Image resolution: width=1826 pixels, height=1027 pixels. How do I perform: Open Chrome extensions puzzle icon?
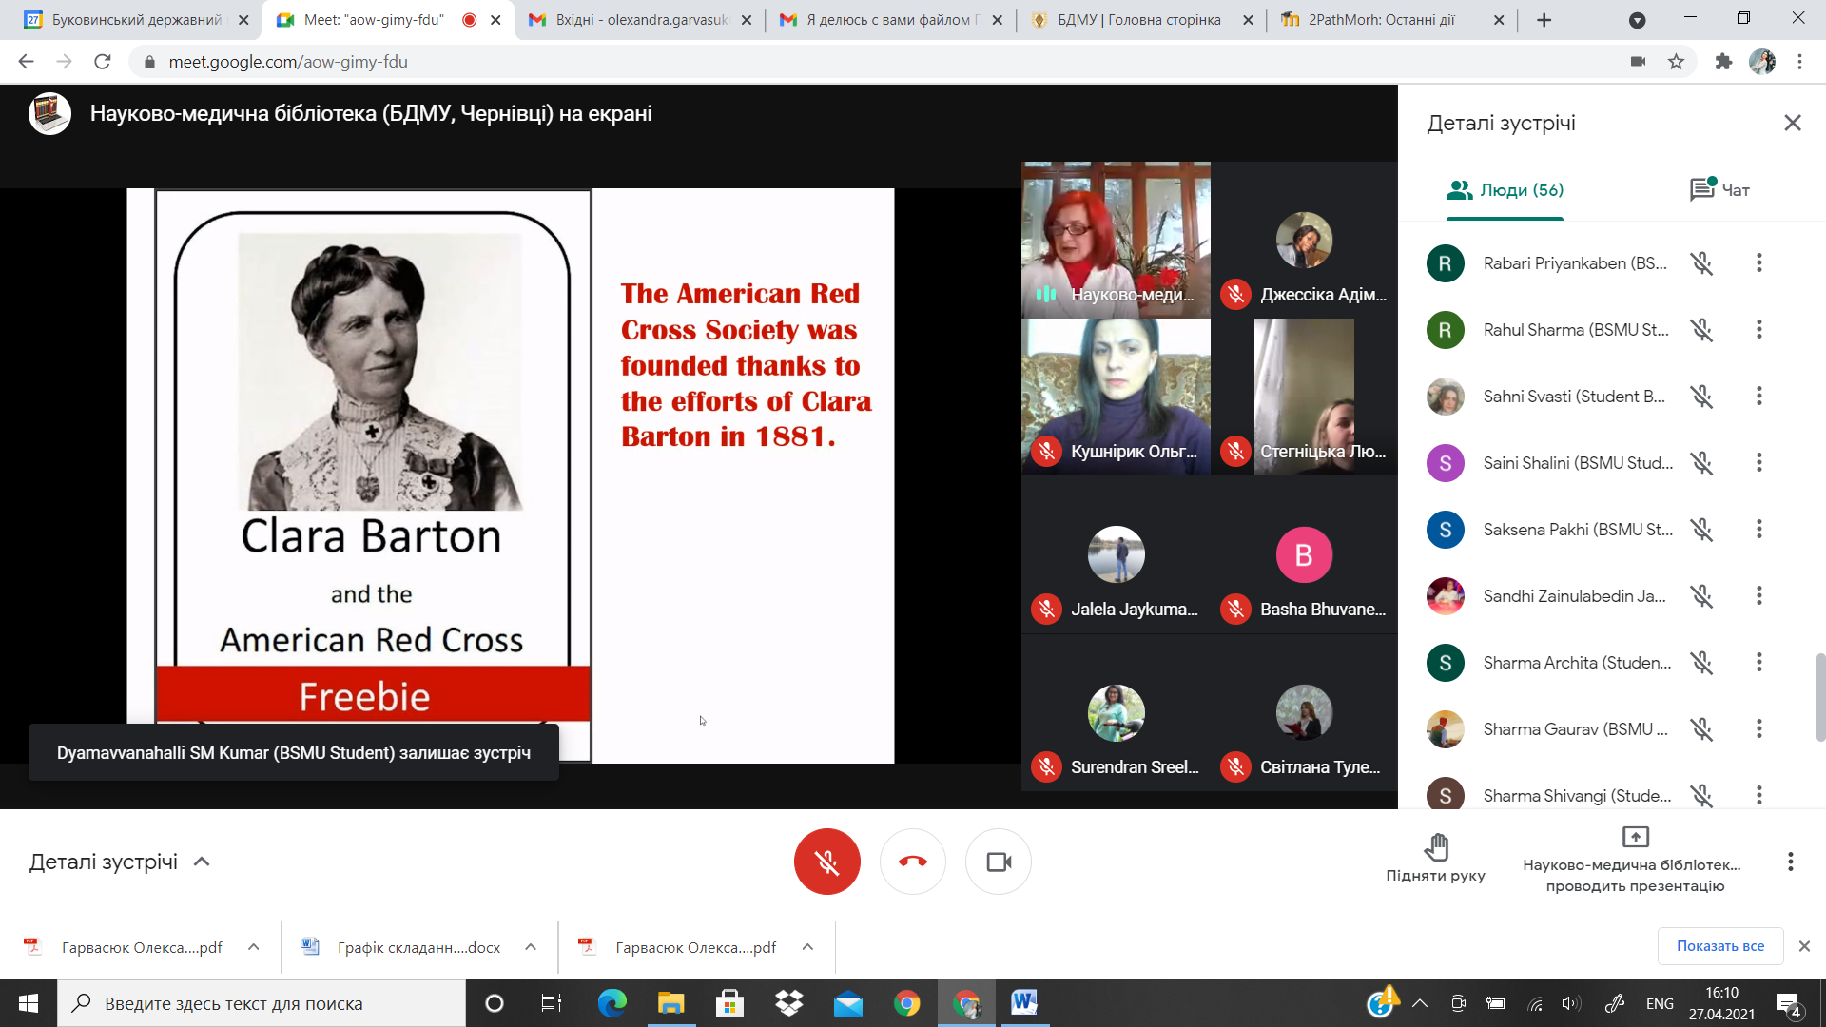(1723, 62)
